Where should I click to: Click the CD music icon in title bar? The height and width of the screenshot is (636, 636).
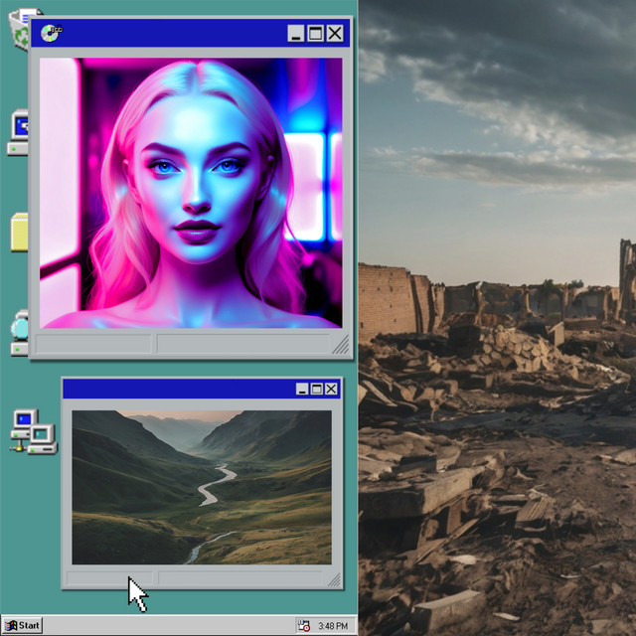click(x=52, y=33)
